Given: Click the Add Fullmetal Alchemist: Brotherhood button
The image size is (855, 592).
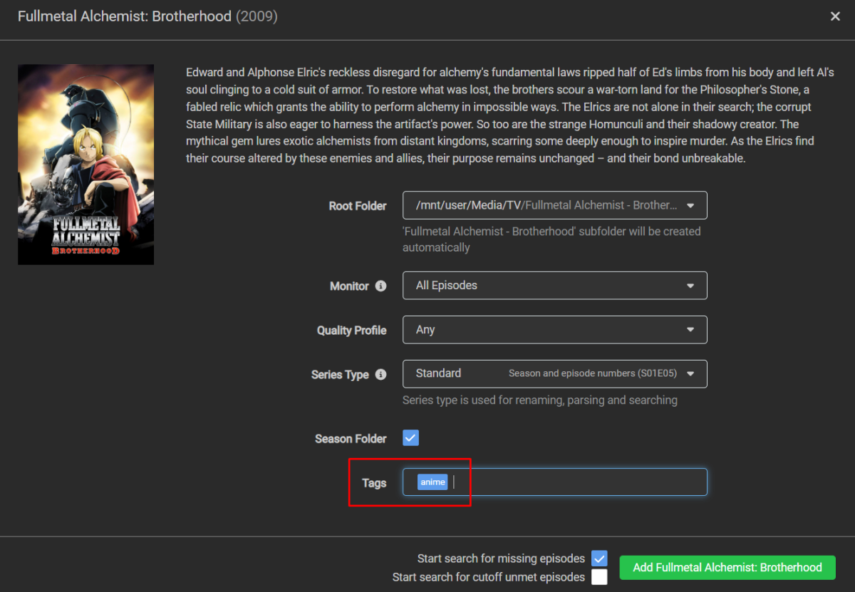Looking at the screenshot, I should [x=727, y=567].
